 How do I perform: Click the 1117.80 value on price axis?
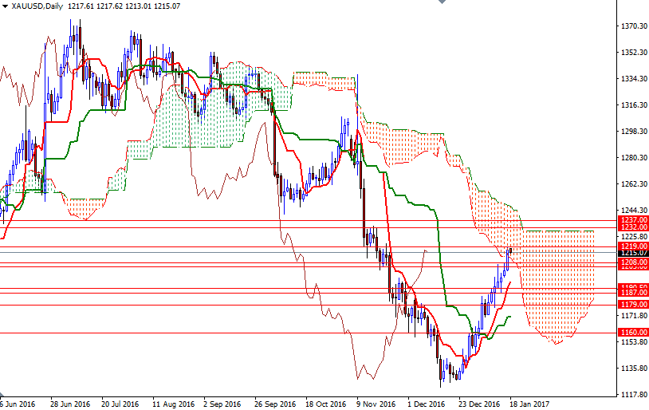633,394
